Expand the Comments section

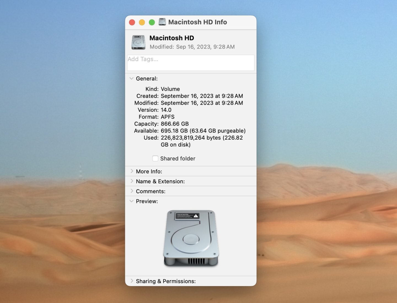(x=132, y=191)
